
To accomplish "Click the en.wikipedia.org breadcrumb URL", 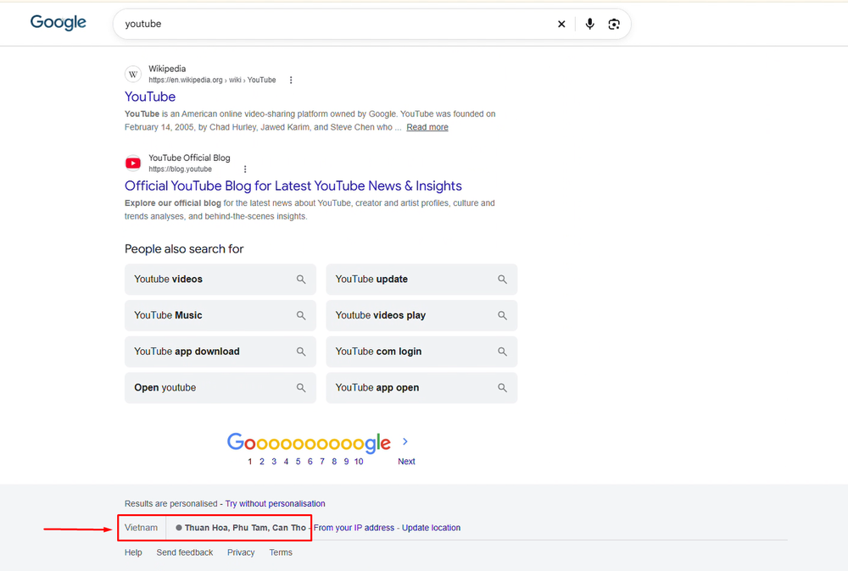I will 212,80.
